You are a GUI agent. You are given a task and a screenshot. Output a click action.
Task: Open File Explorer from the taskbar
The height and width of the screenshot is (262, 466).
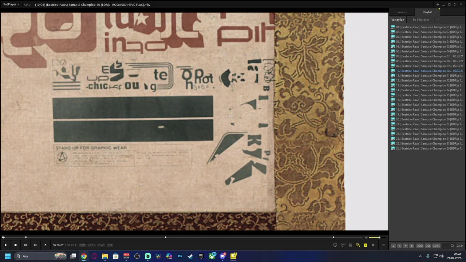click(x=105, y=256)
